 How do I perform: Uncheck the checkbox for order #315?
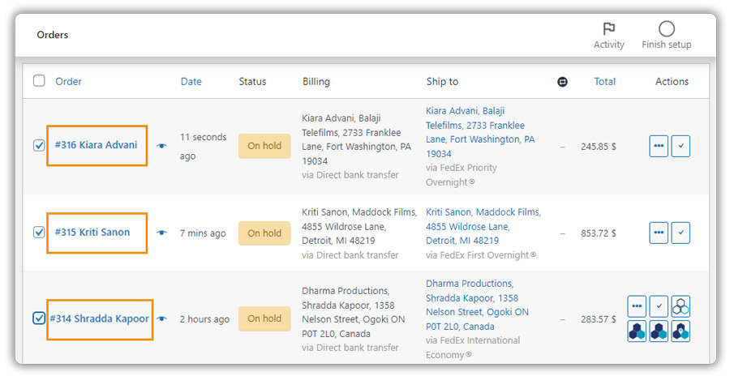pos(39,233)
